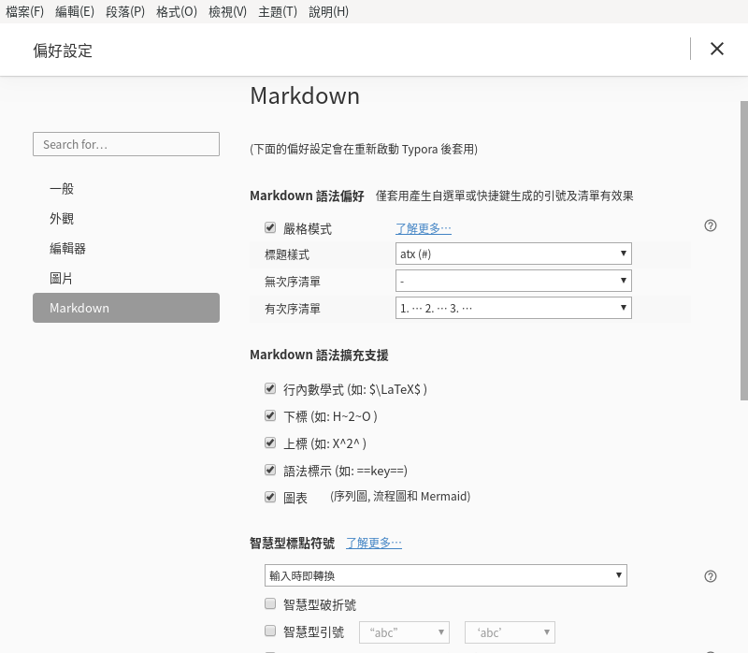
Task: Disable the 下標 subscript checkbox
Action: [x=270, y=415]
